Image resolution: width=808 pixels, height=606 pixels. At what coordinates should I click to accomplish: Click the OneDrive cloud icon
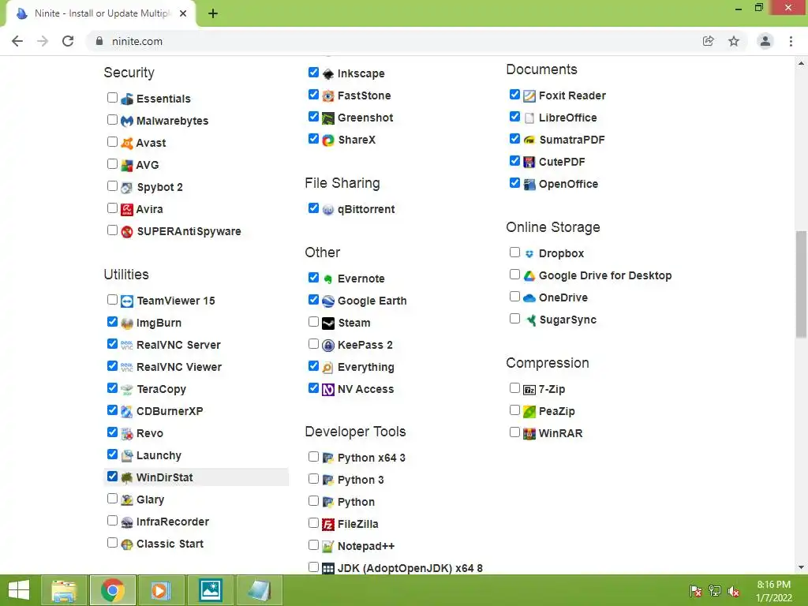(x=529, y=297)
